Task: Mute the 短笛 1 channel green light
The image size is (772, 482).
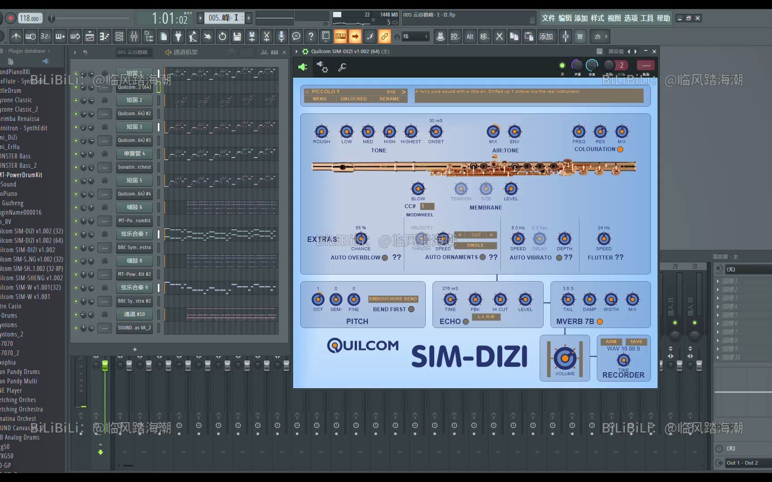Action: [x=76, y=73]
